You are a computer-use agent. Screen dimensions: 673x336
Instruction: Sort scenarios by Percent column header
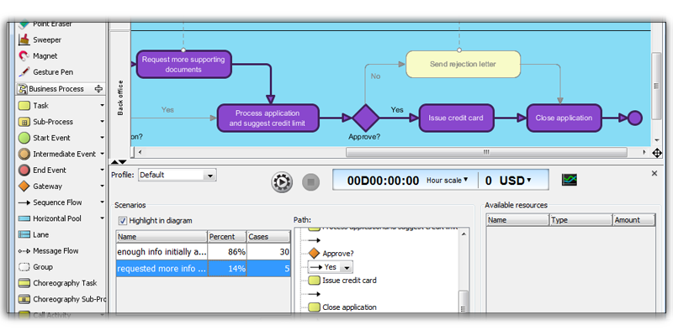(227, 237)
